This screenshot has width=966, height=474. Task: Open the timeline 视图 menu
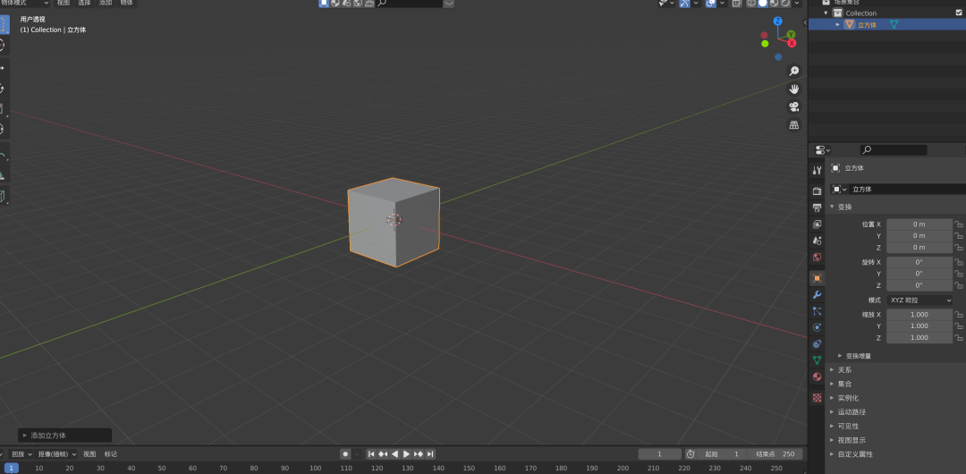pos(89,454)
